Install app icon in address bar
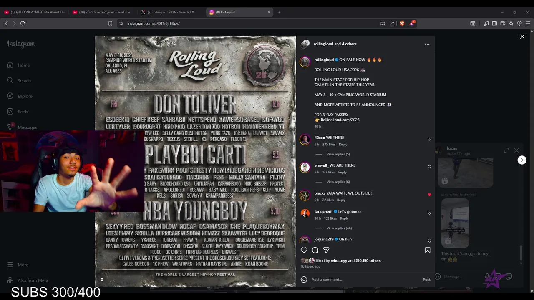Viewport: 534px width, 300px height. tap(383, 23)
